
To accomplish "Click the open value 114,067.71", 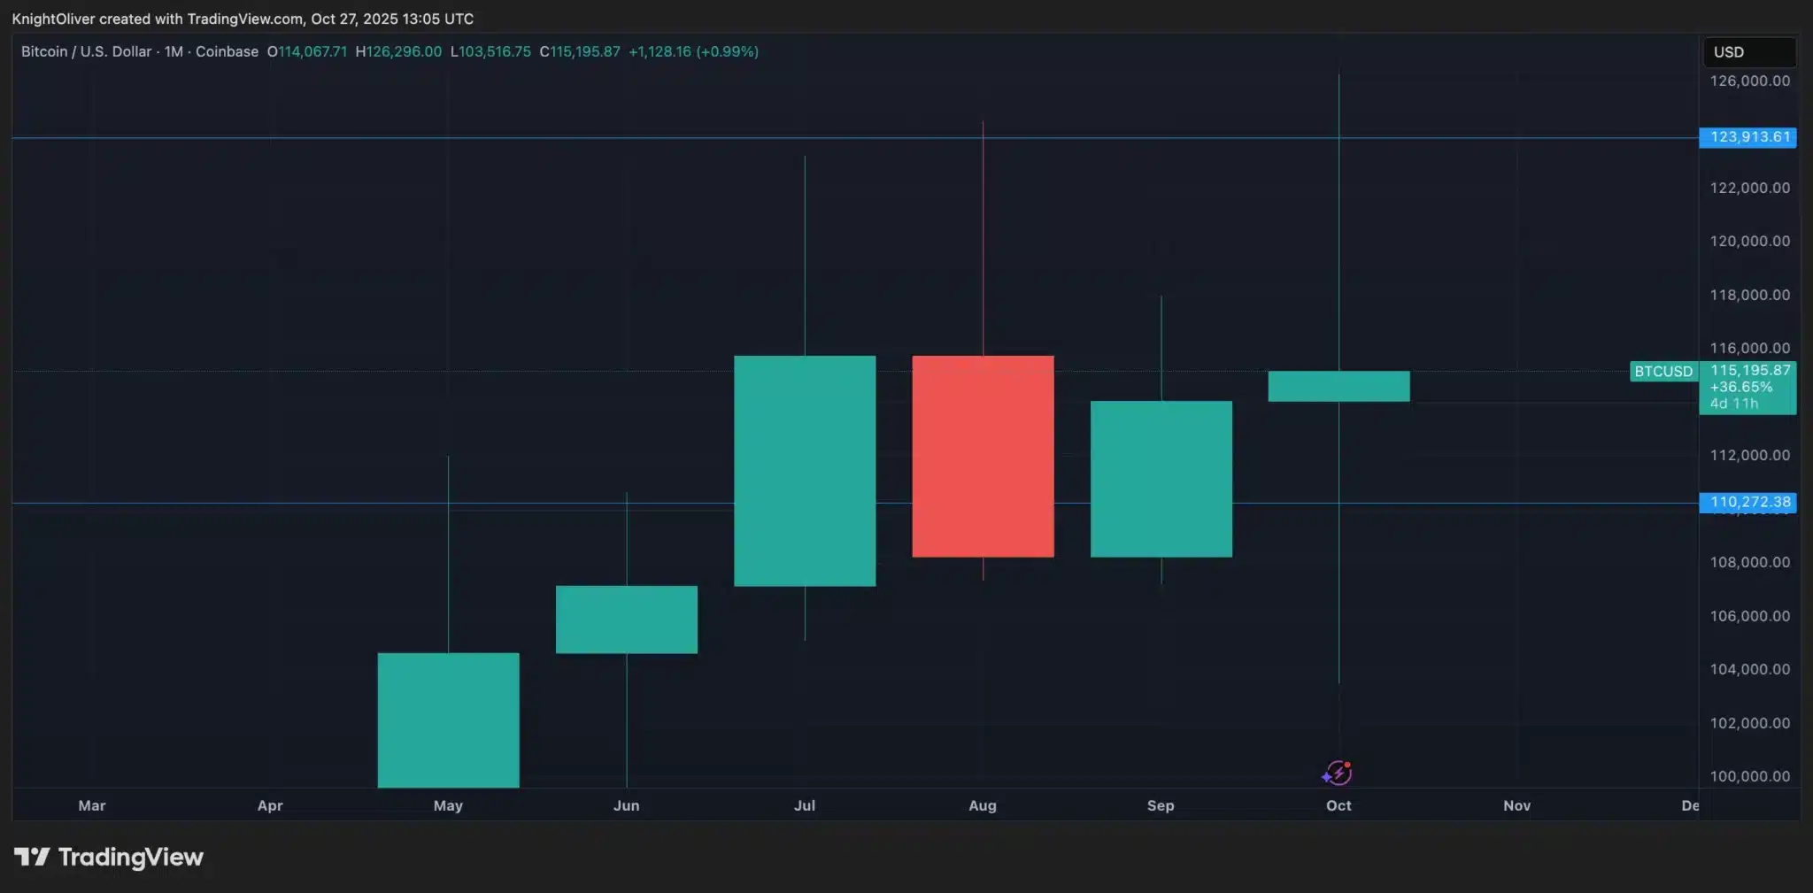I will click(312, 51).
